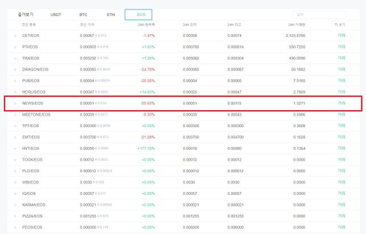Screen dimensions: 366x234
Task: Toggle favorite star for DRAGON/EOS
Action: tap(15, 69)
